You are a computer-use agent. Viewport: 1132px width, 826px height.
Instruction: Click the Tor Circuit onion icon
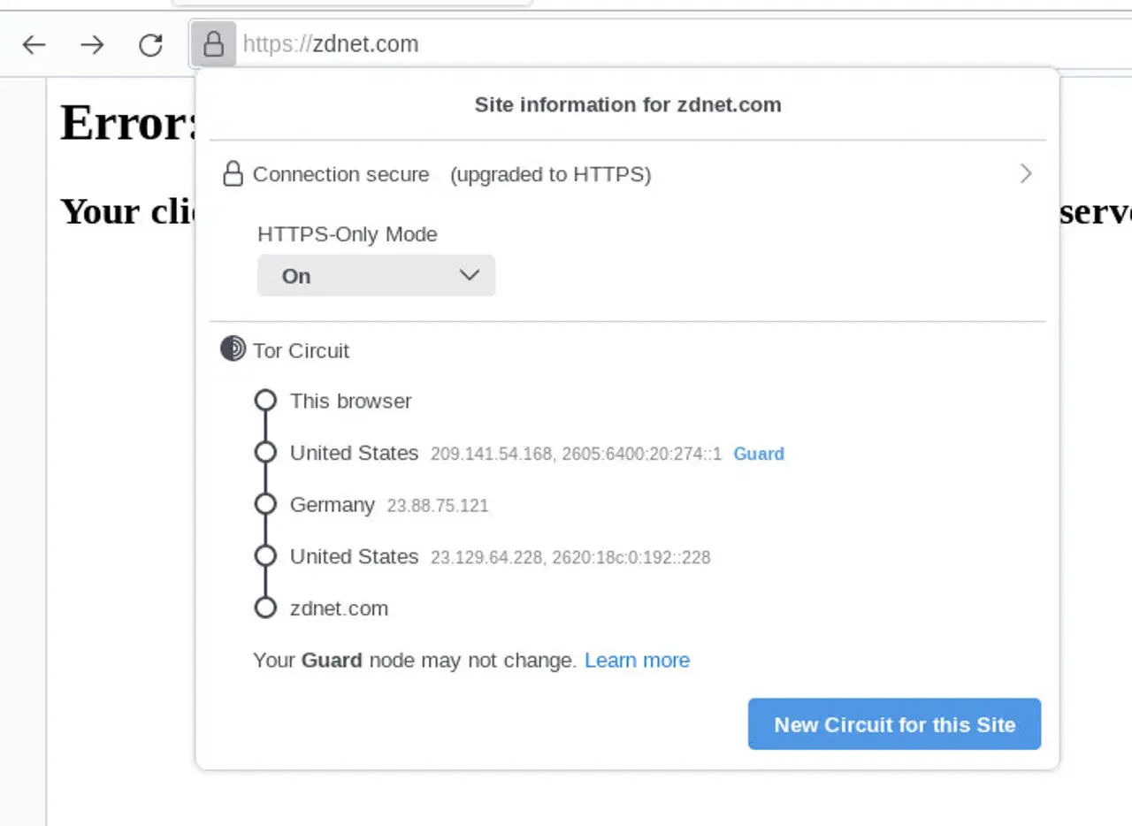coord(233,349)
